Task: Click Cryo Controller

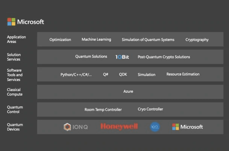Action: coord(150,109)
